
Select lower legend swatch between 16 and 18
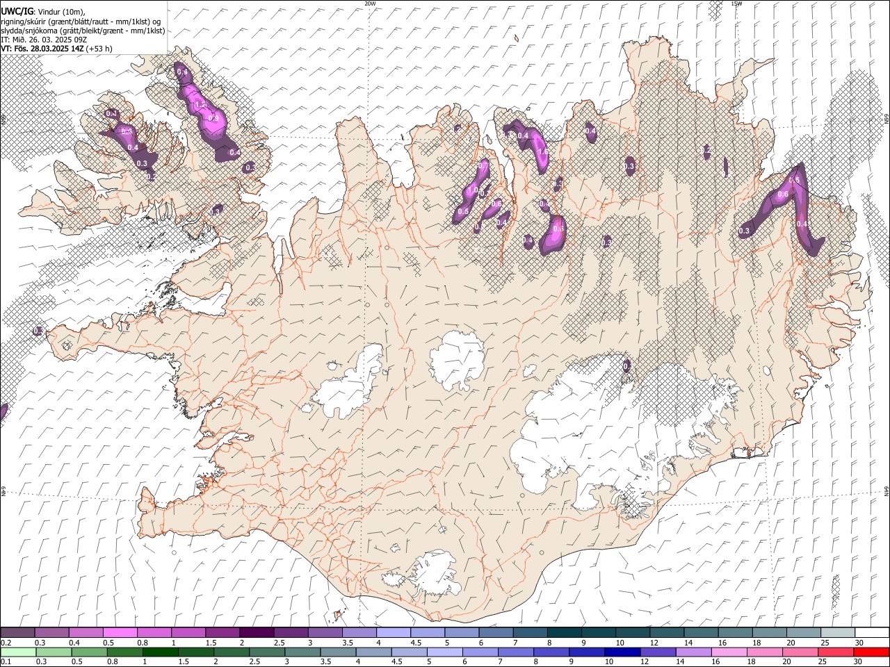coord(731,652)
